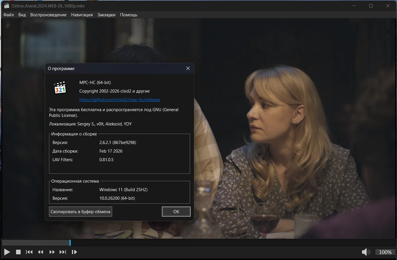Minimize the MPC-HC player window

tap(355, 6)
